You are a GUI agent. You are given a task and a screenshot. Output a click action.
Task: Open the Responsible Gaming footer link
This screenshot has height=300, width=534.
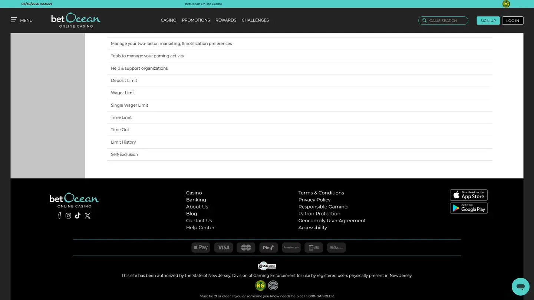323,207
